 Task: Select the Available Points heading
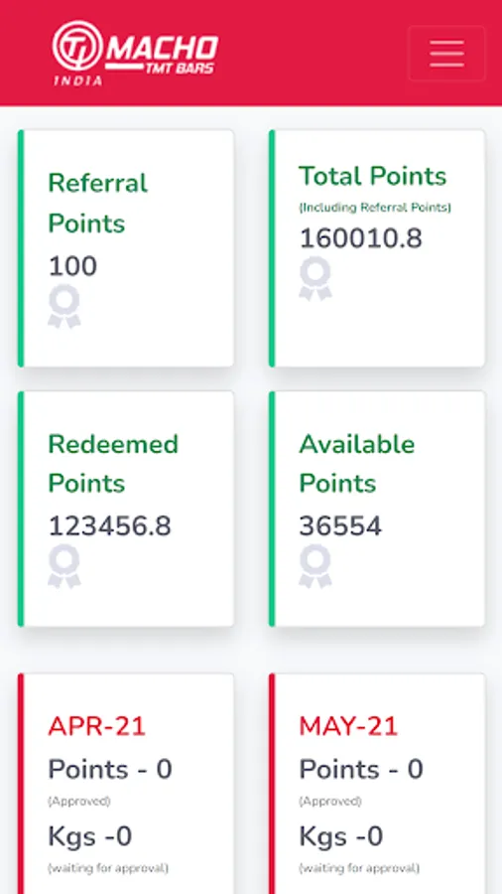pyautogui.click(x=357, y=464)
